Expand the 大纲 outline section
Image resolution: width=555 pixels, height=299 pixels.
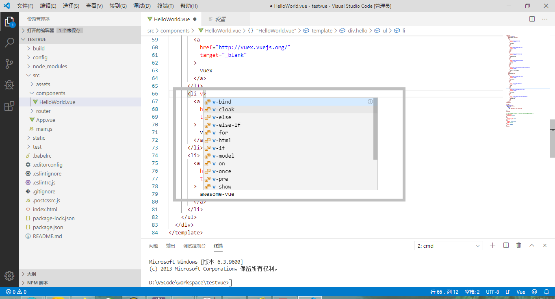coord(80,274)
